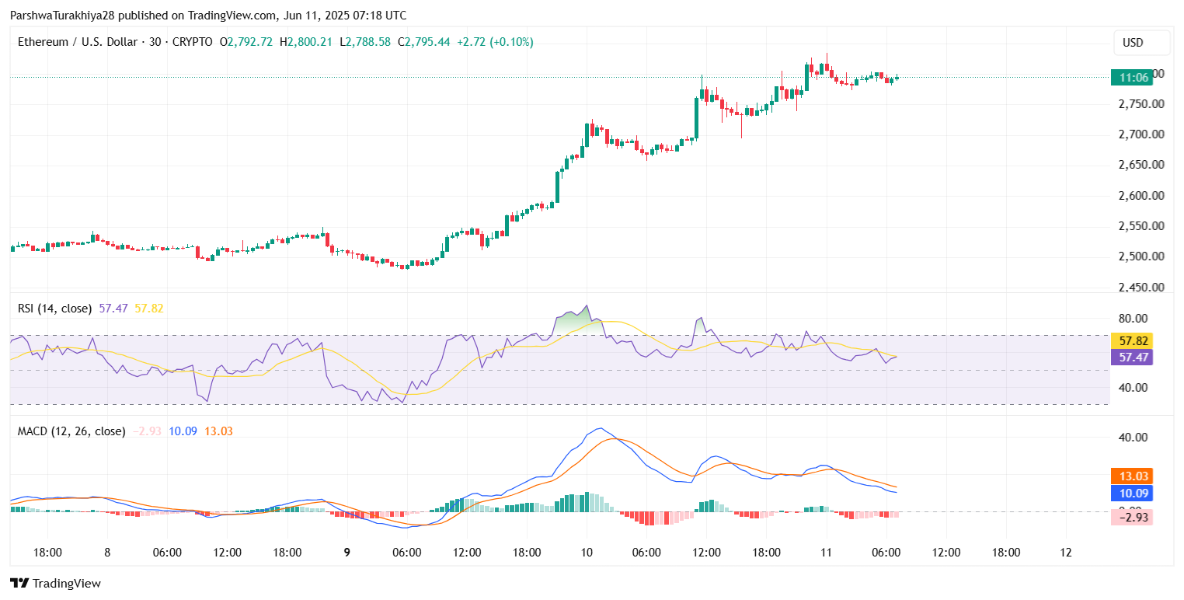
Task: Click the 30 interval label in header
Action: tap(155, 42)
